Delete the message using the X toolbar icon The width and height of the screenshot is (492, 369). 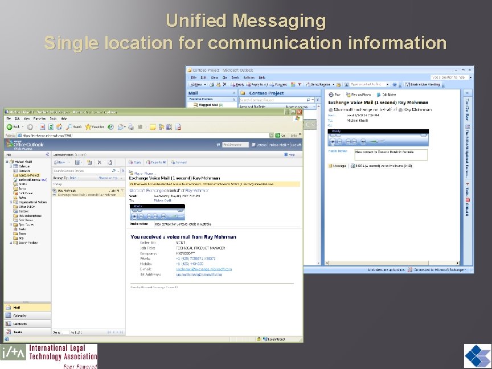99,162
